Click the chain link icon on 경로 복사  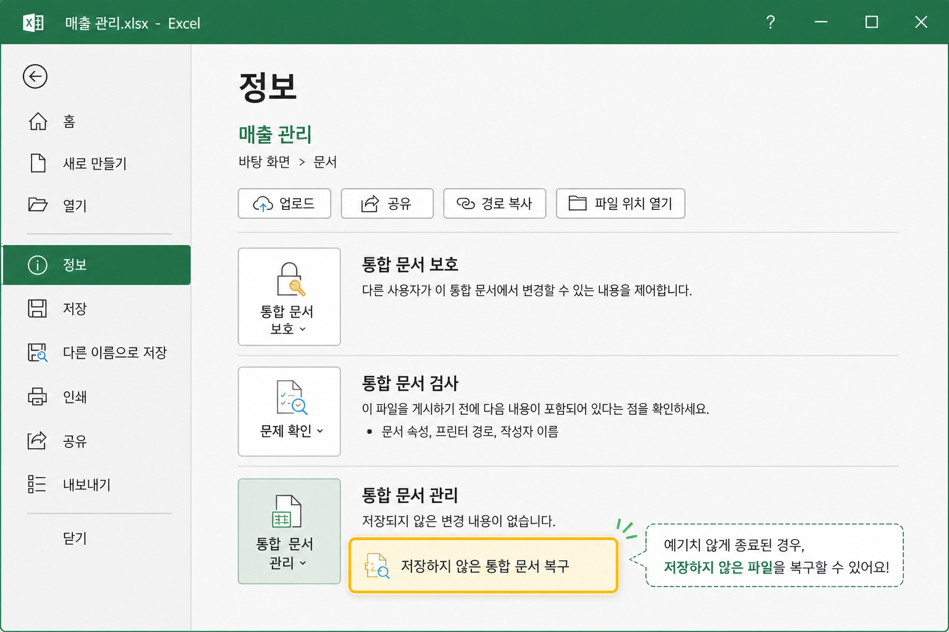pyautogui.click(x=465, y=204)
